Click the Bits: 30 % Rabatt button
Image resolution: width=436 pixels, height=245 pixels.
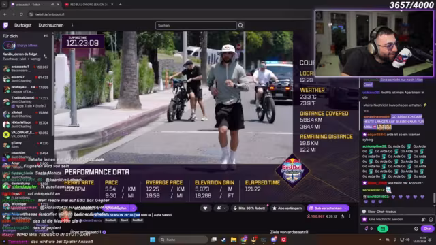coord(249,208)
